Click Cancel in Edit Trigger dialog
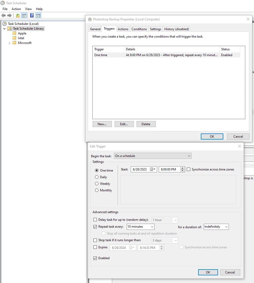254x283 pixels. click(x=230, y=272)
